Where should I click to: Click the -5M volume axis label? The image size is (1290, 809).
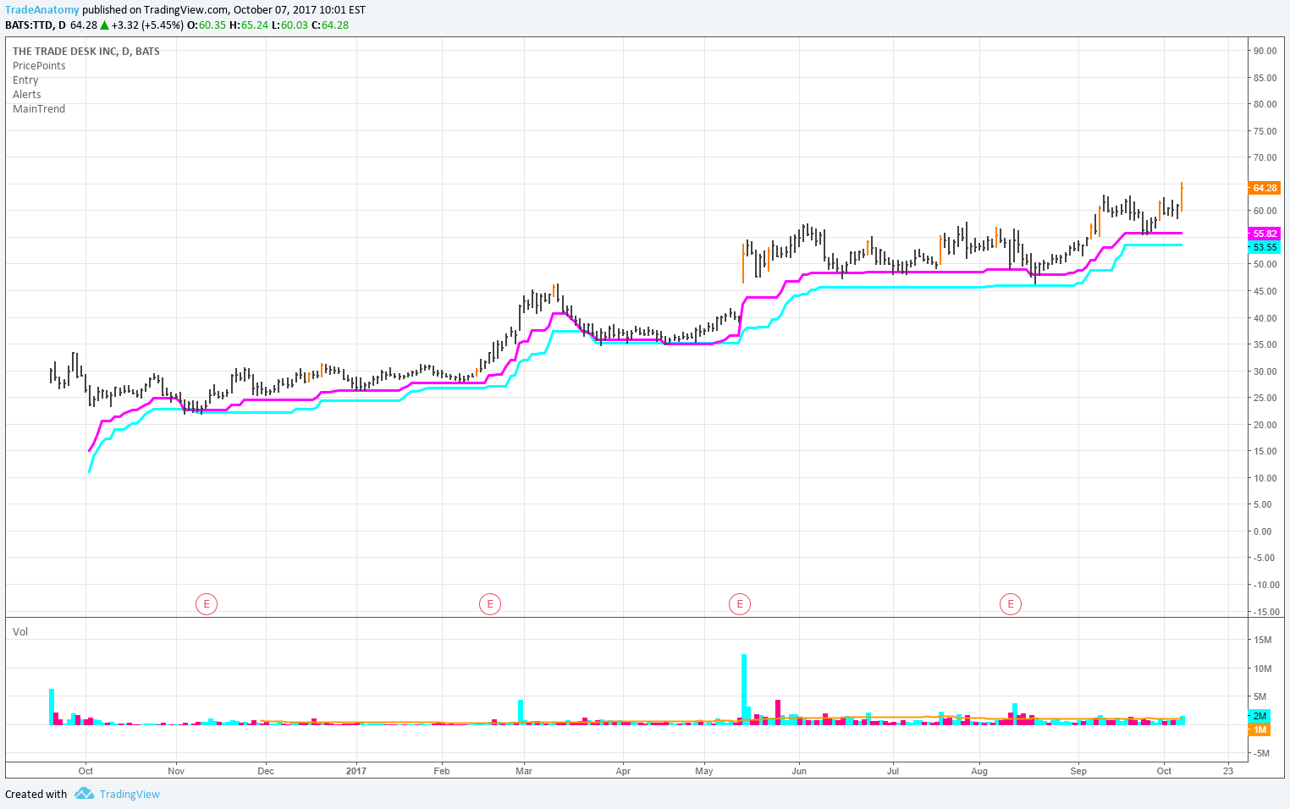(x=1261, y=753)
